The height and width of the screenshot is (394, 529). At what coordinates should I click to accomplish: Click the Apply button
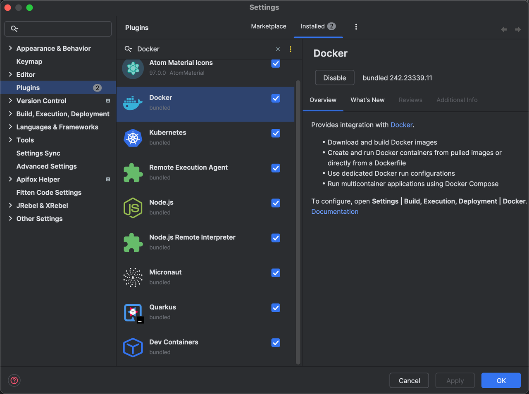455,380
